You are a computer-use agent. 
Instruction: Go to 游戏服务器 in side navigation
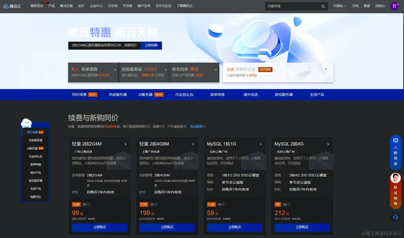[x=35, y=181]
